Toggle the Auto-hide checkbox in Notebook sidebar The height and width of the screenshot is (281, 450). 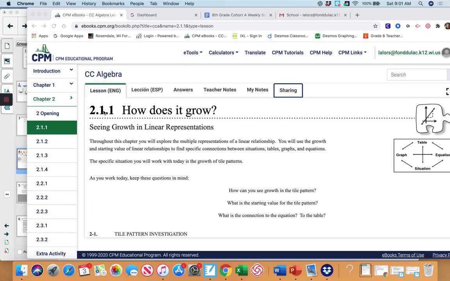(20, 252)
